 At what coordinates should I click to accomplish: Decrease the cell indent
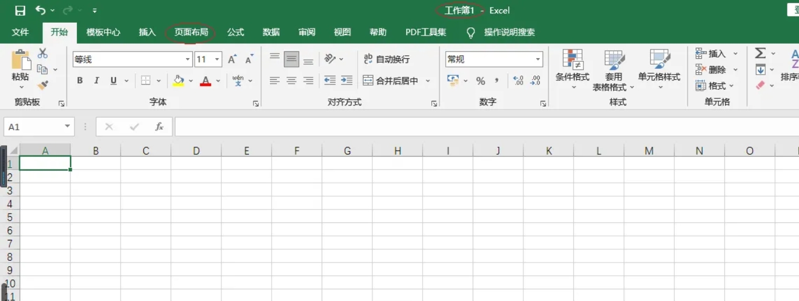point(330,81)
